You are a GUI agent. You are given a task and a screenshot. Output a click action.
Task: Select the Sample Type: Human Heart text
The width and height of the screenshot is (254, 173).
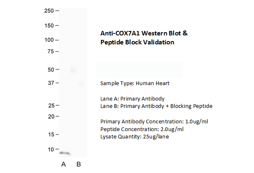click(x=135, y=83)
